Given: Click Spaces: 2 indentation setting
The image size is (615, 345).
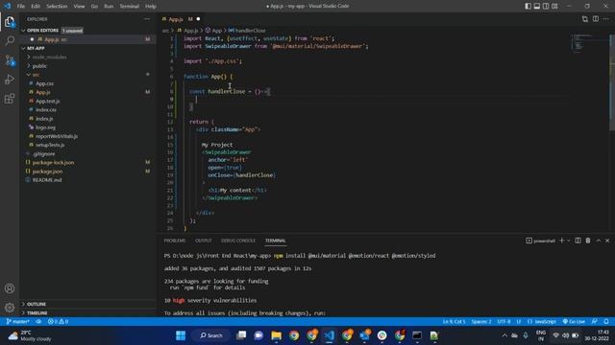Looking at the screenshot, I should (x=481, y=322).
